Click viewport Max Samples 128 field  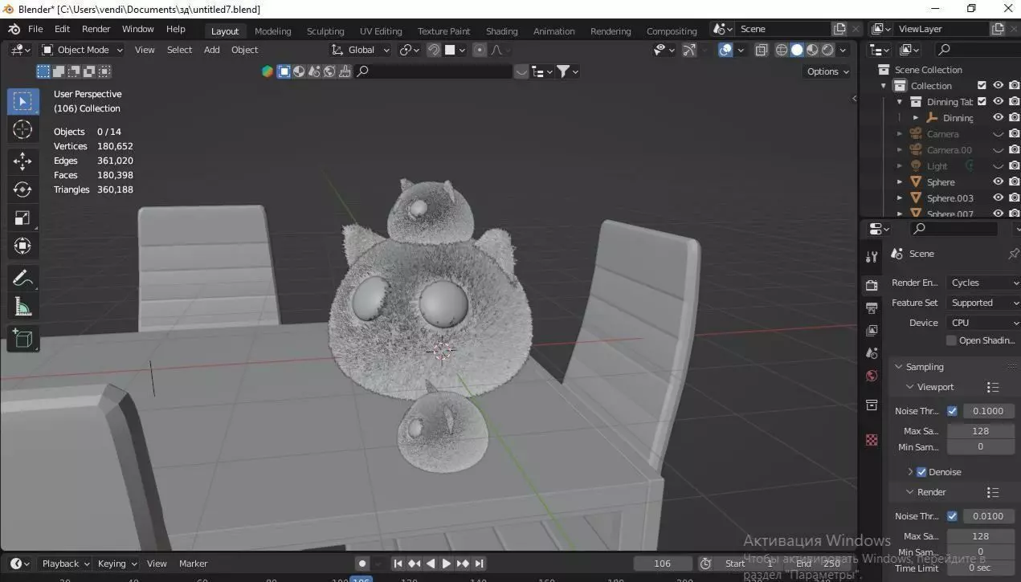(980, 431)
